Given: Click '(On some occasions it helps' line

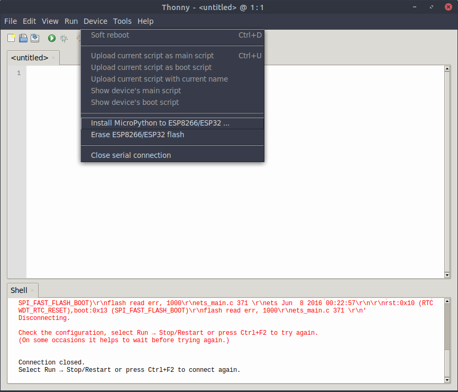Looking at the screenshot, I should (x=124, y=340).
